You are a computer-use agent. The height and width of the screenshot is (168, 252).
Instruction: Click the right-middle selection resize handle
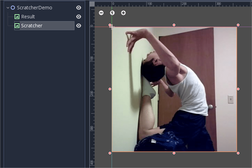pos(238,89)
